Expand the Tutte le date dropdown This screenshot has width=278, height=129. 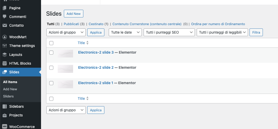coord(125,32)
